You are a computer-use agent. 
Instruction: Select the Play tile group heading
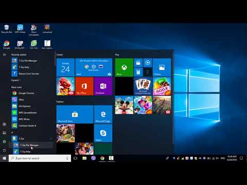pyautogui.click(x=117, y=54)
